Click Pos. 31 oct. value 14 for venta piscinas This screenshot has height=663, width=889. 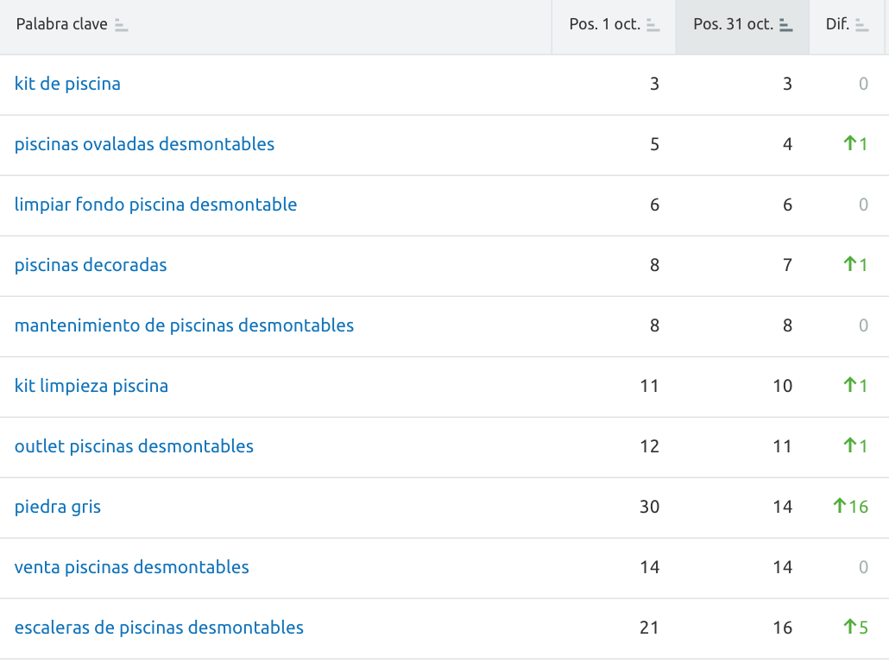[x=783, y=567]
